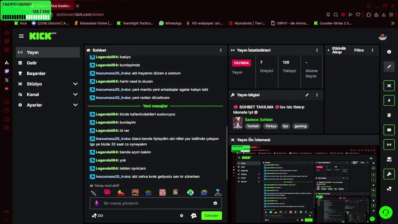398x224 pixels.
Task: Insert the pink cat emote
Action: (107, 192)
